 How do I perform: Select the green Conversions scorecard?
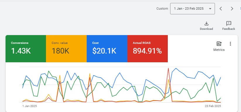26,49
